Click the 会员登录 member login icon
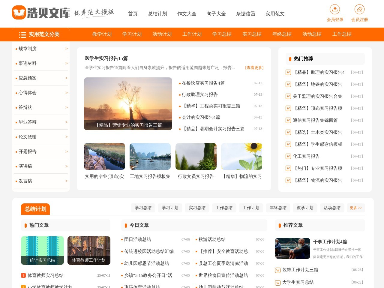 click(334, 9)
